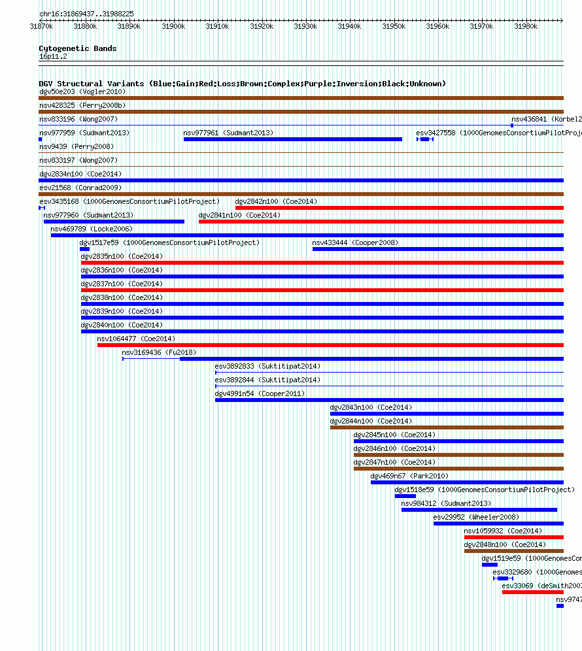Select nsv433444 (Cooper2008) label
The image size is (582, 651).
click(x=355, y=242)
